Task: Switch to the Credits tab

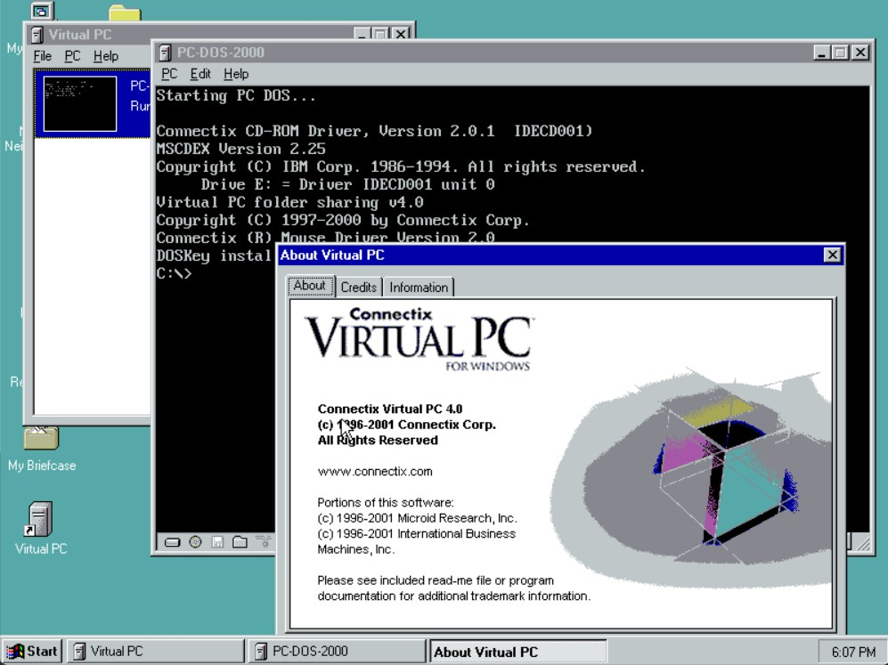Action: (358, 288)
